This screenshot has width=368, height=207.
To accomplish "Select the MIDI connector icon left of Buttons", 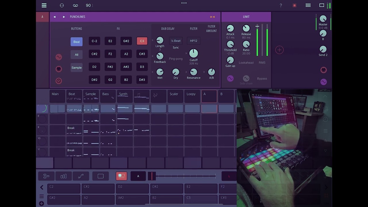I will pyautogui.click(x=59, y=69).
